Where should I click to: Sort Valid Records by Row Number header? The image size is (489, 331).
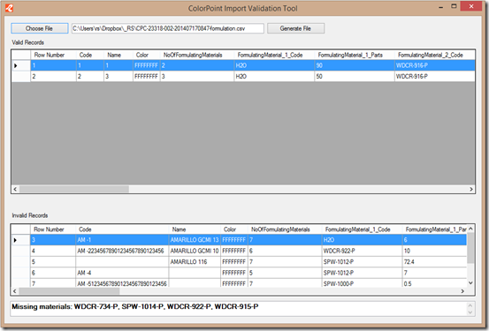[x=53, y=55]
